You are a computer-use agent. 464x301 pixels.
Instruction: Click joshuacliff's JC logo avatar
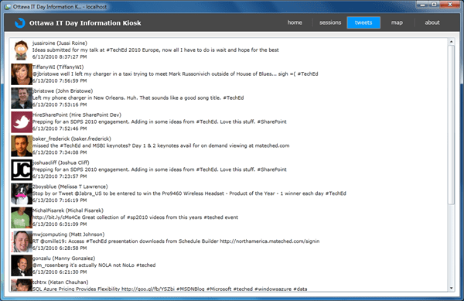click(22, 170)
